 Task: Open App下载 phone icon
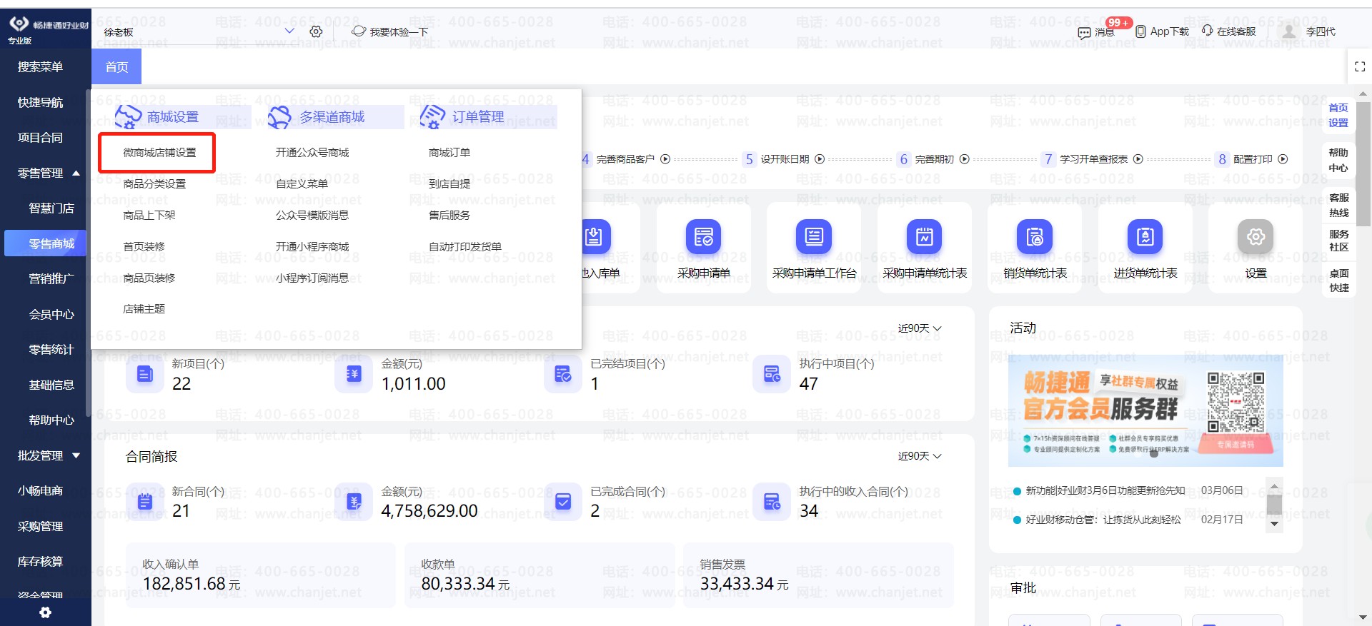(1140, 31)
